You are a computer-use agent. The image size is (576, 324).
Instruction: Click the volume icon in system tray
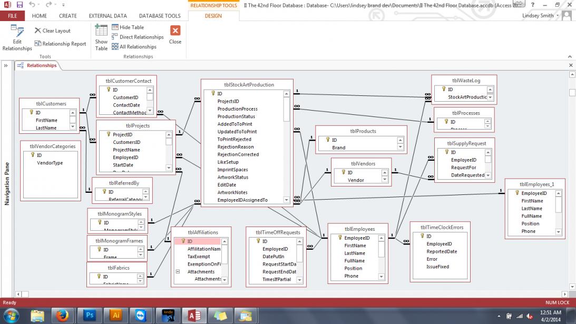point(529,316)
